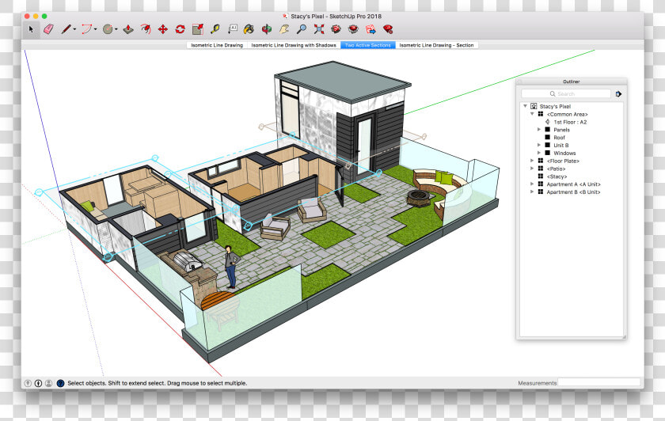Screen dimensions: 665x421
Task: Select the Move tool with four arrows
Action: click(163, 29)
